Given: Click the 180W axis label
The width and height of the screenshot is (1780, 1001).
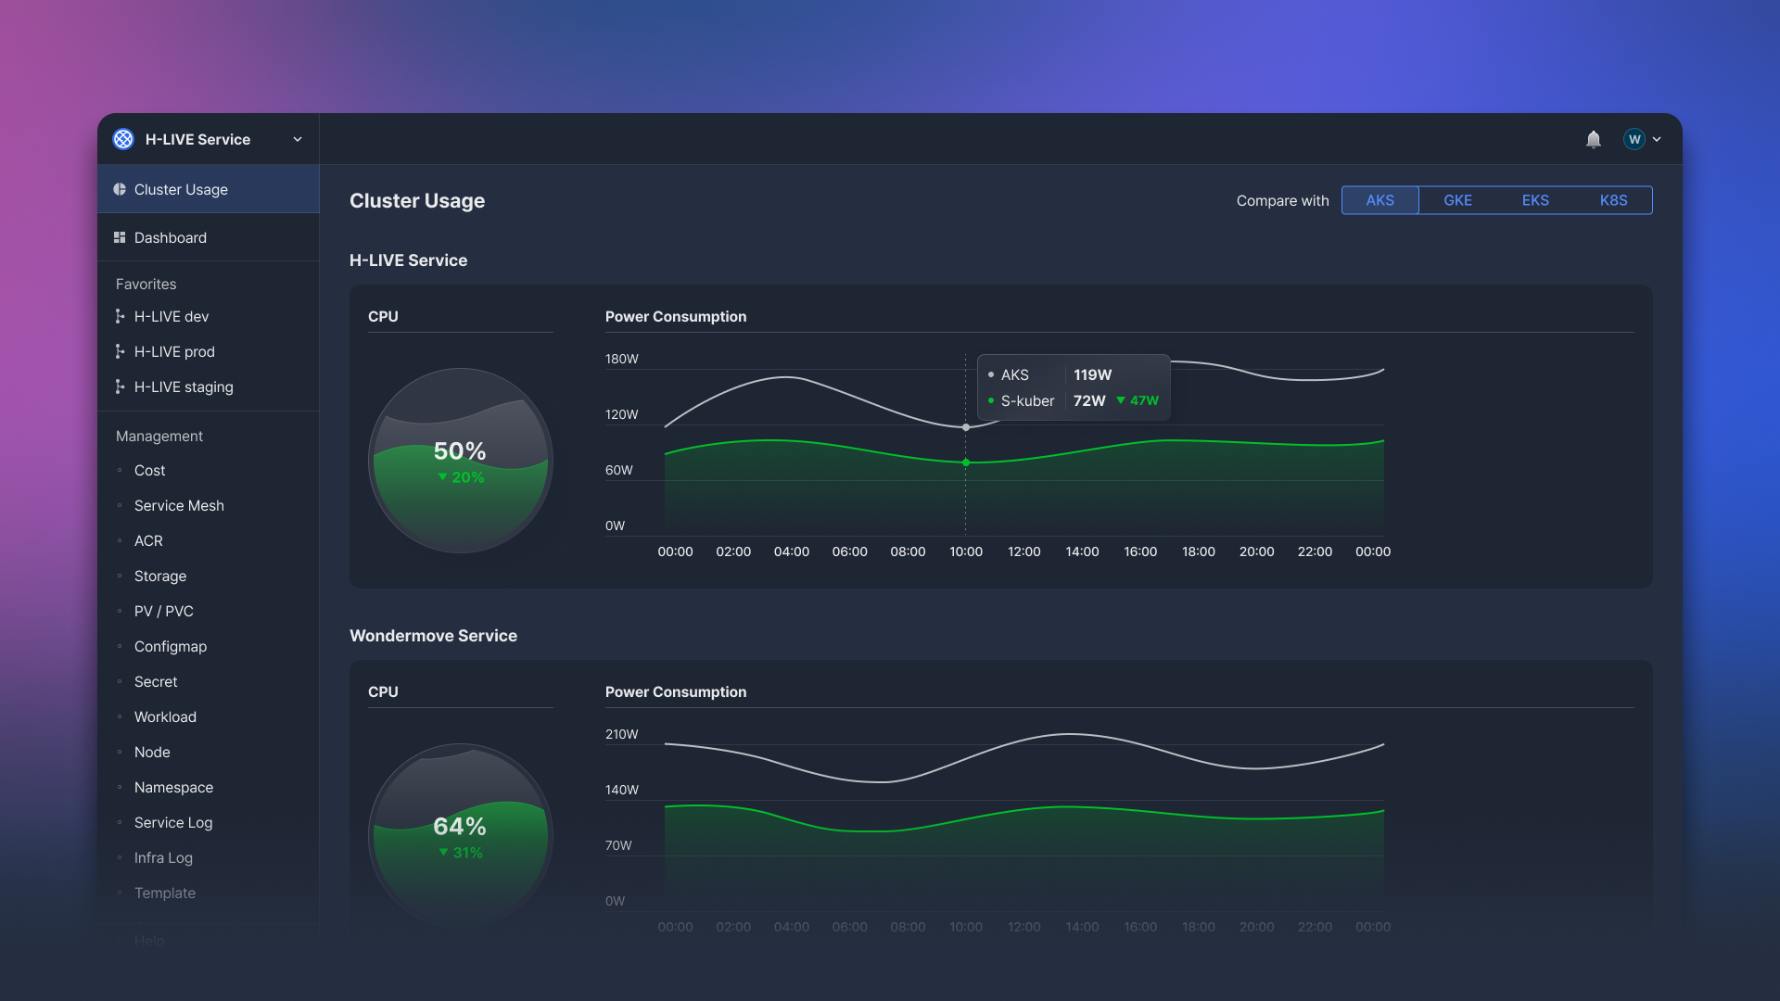Looking at the screenshot, I should pos(622,359).
